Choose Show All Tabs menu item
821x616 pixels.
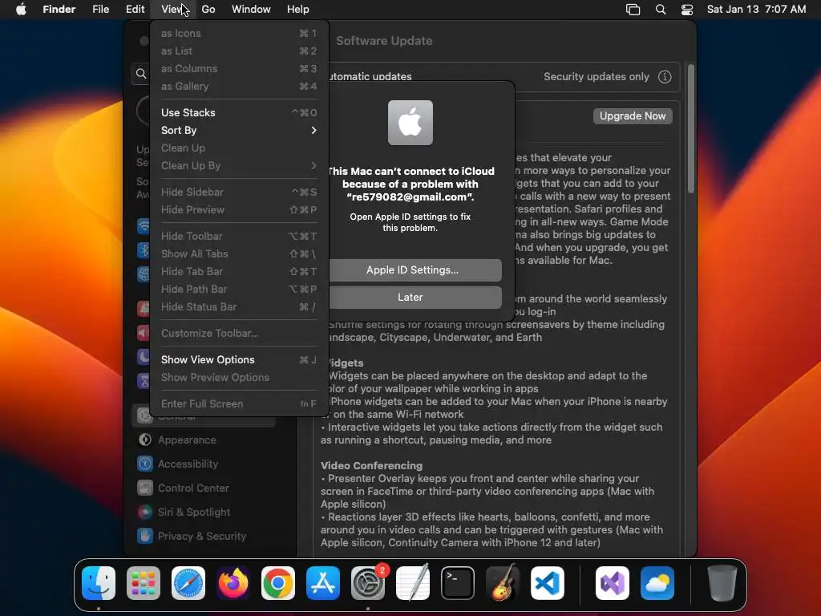pos(239,254)
